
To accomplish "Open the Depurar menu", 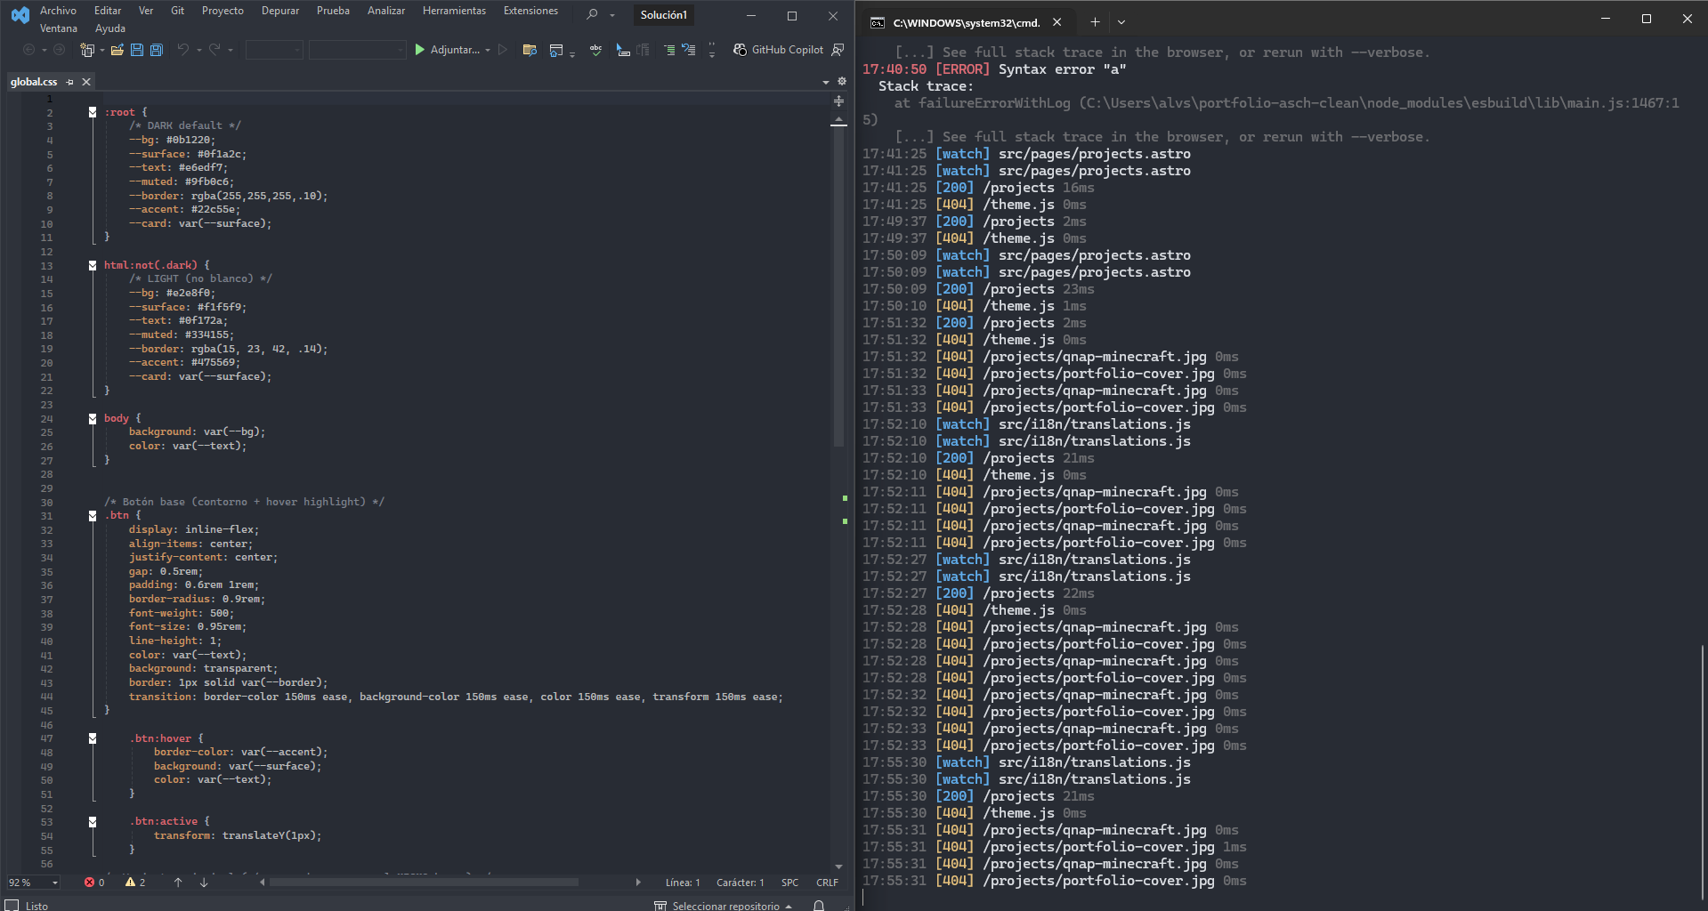I will coord(280,11).
